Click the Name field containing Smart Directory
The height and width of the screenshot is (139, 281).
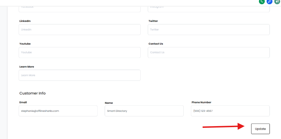click(x=144, y=111)
